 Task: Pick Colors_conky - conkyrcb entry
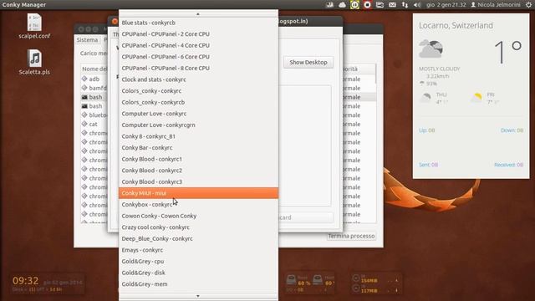click(198, 102)
